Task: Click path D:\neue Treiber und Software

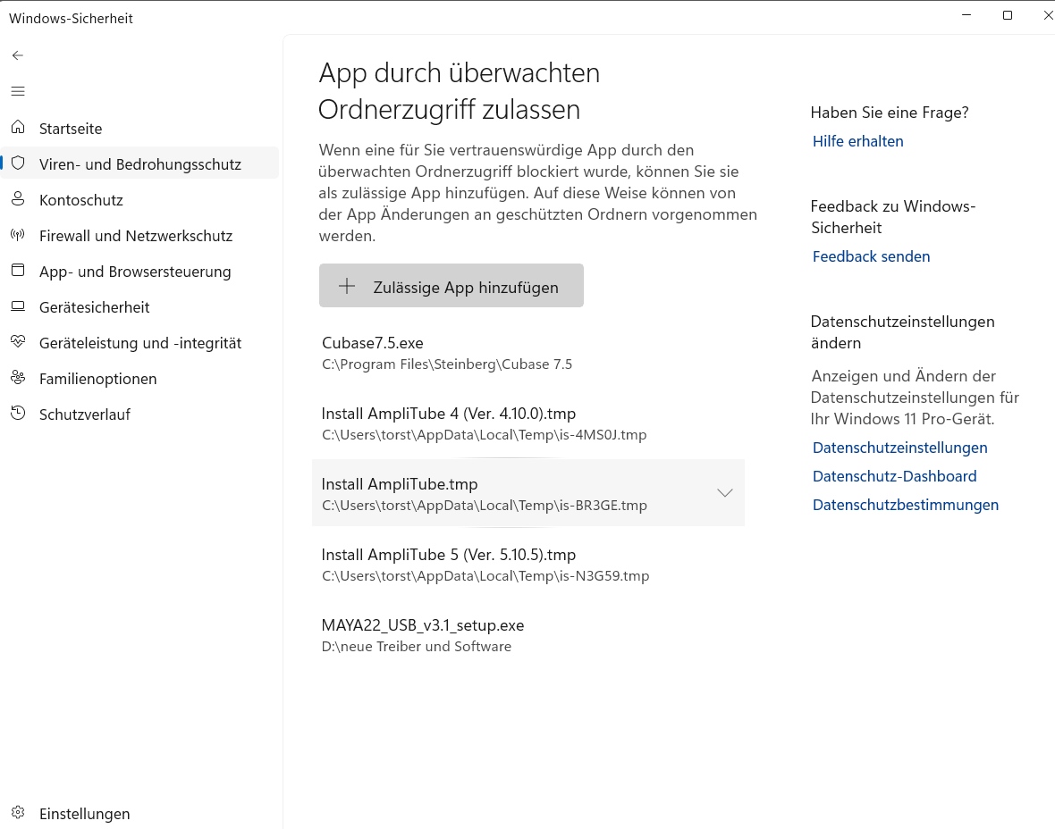Action: (x=417, y=647)
